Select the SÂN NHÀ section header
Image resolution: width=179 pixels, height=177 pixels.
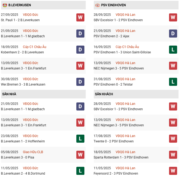[43, 94]
